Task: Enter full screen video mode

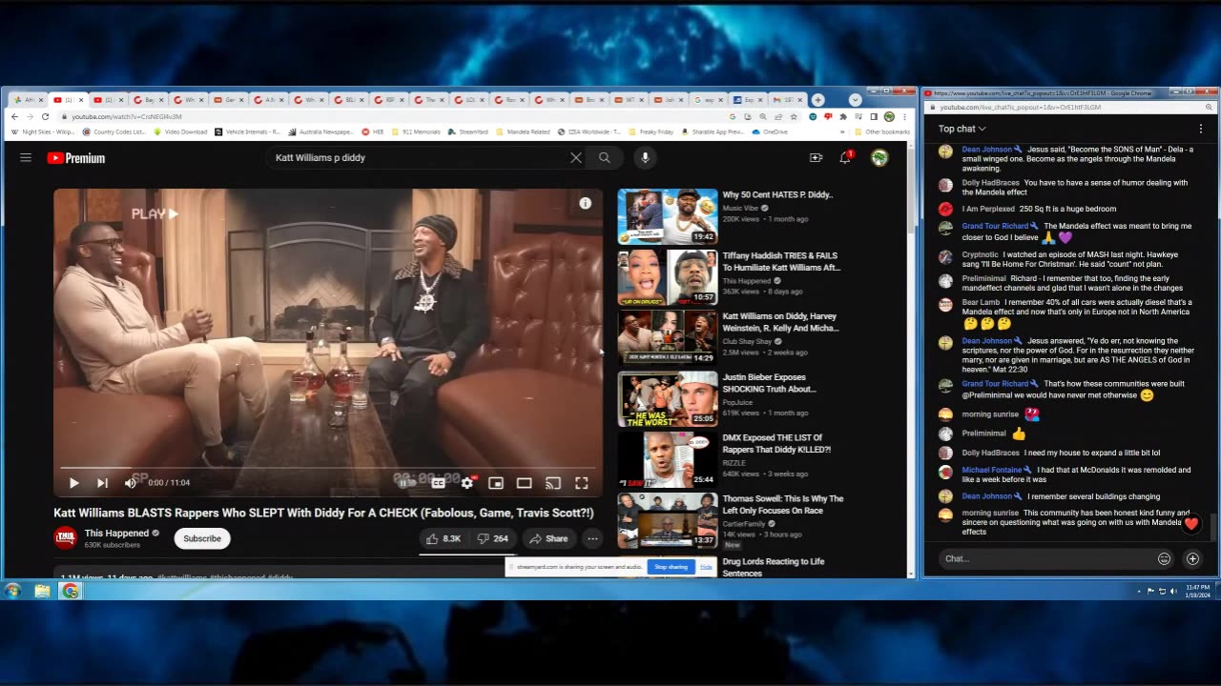Action: 581,483
